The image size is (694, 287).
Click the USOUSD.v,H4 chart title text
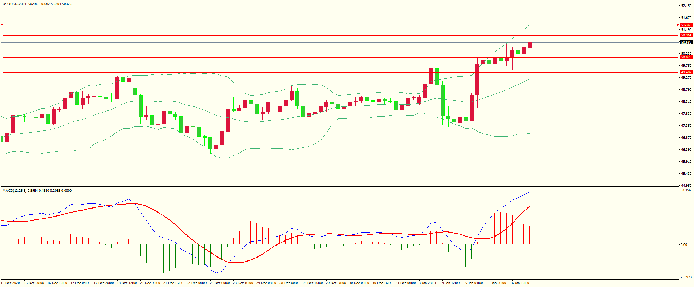pyautogui.click(x=14, y=4)
